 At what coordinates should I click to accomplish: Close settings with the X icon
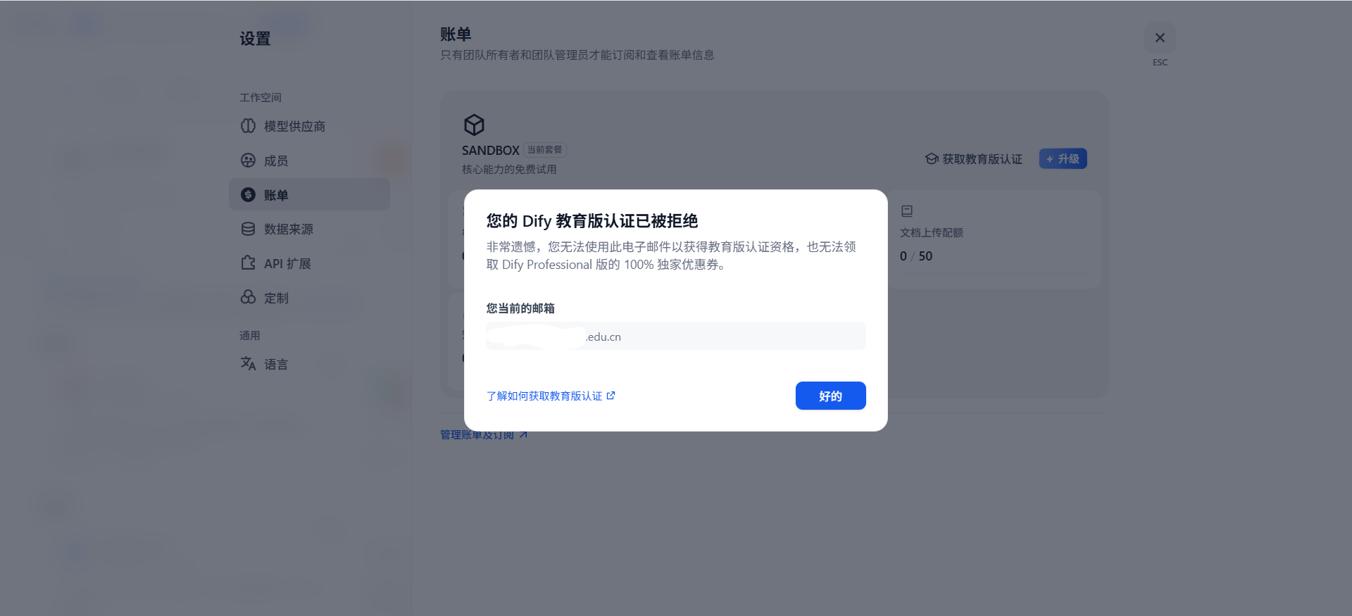[x=1160, y=38]
